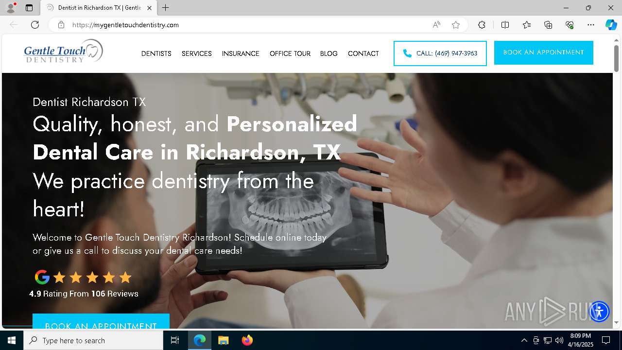The height and width of the screenshot is (350, 622).
Task: Add this page to favorites star
Action: coord(456,25)
